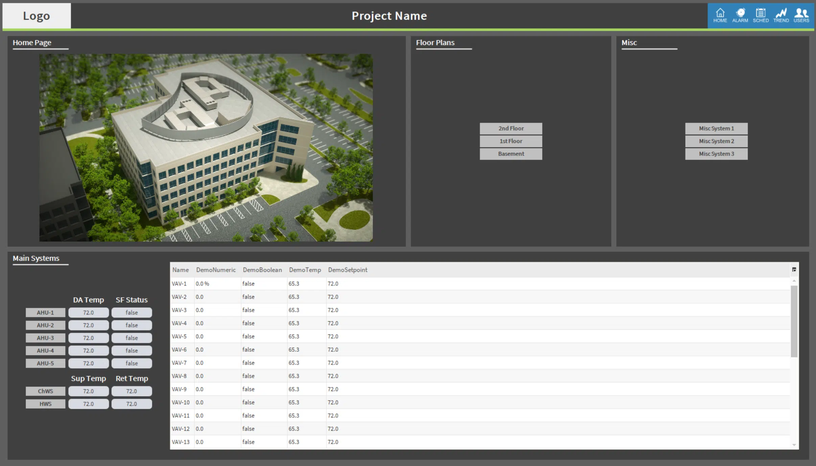Open the table options icon

794,270
